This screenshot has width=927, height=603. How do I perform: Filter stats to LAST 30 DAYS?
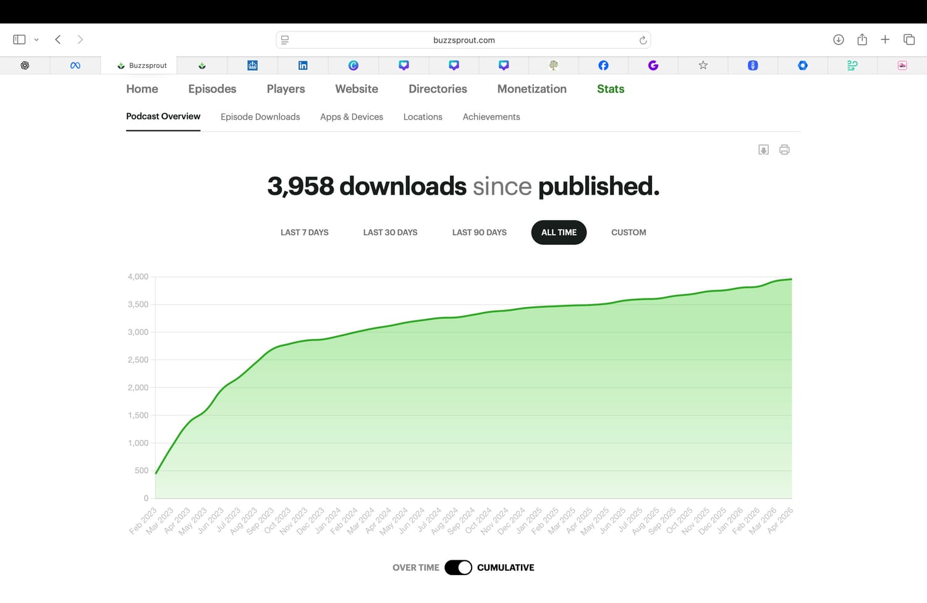[391, 232]
